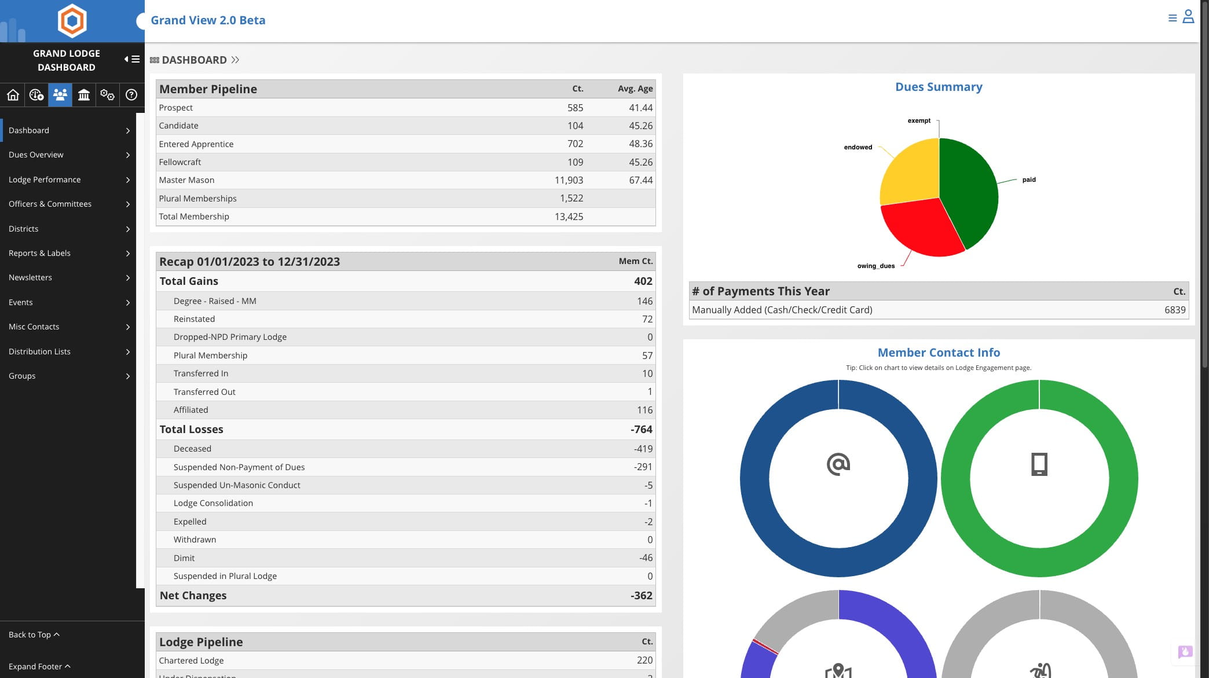Open the gears settings icon tab
This screenshot has width=1209, height=678.
click(107, 95)
